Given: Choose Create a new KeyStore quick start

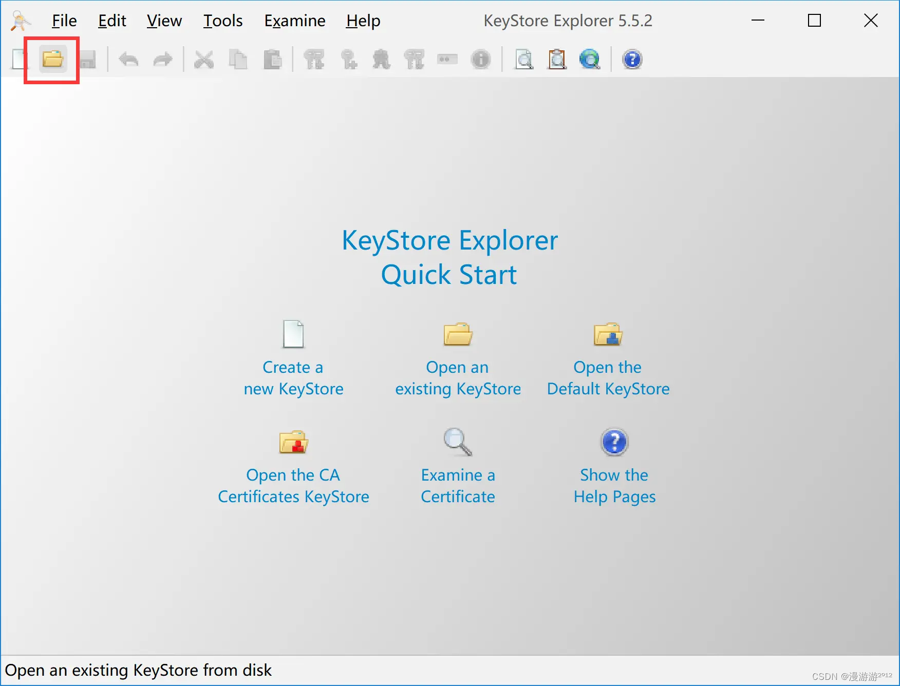Looking at the screenshot, I should pyautogui.click(x=293, y=358).
